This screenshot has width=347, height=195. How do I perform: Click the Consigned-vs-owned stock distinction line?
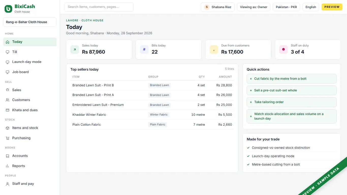(x=292, y=148)
